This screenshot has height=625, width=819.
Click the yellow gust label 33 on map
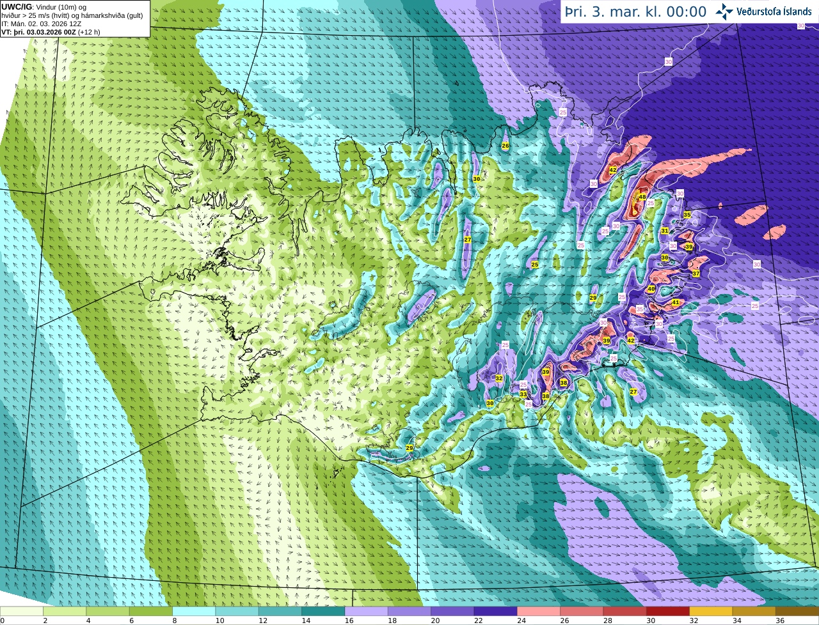tap(523, 394)
